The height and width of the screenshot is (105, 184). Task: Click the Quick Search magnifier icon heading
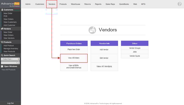[2, 55]
